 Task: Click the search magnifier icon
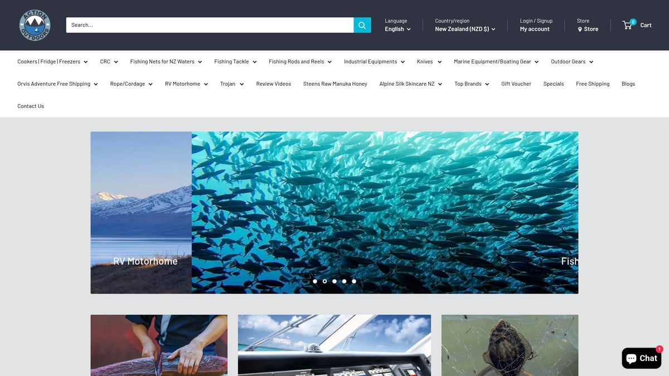point(361,25)
